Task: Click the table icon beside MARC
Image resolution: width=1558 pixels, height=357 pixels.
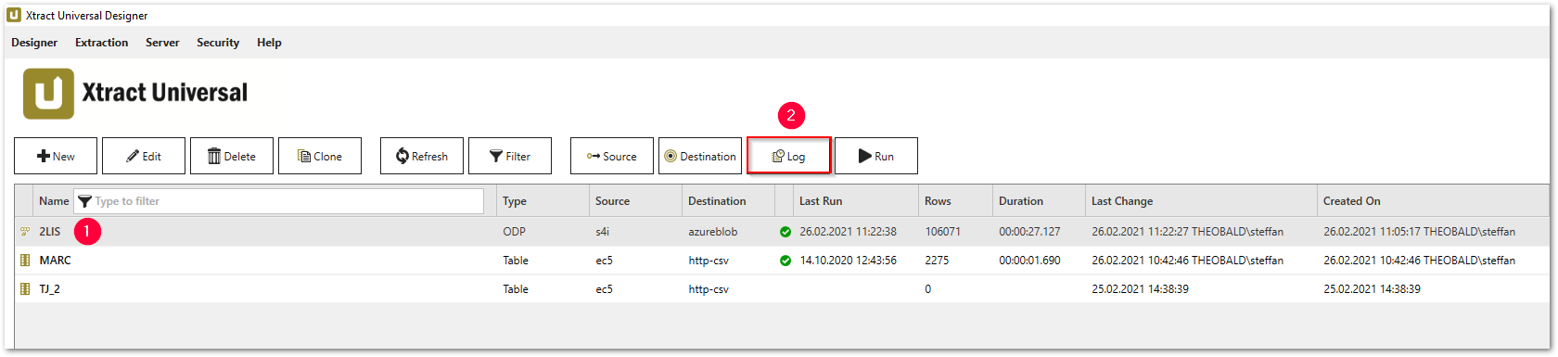Action: (x=25, y=261)
